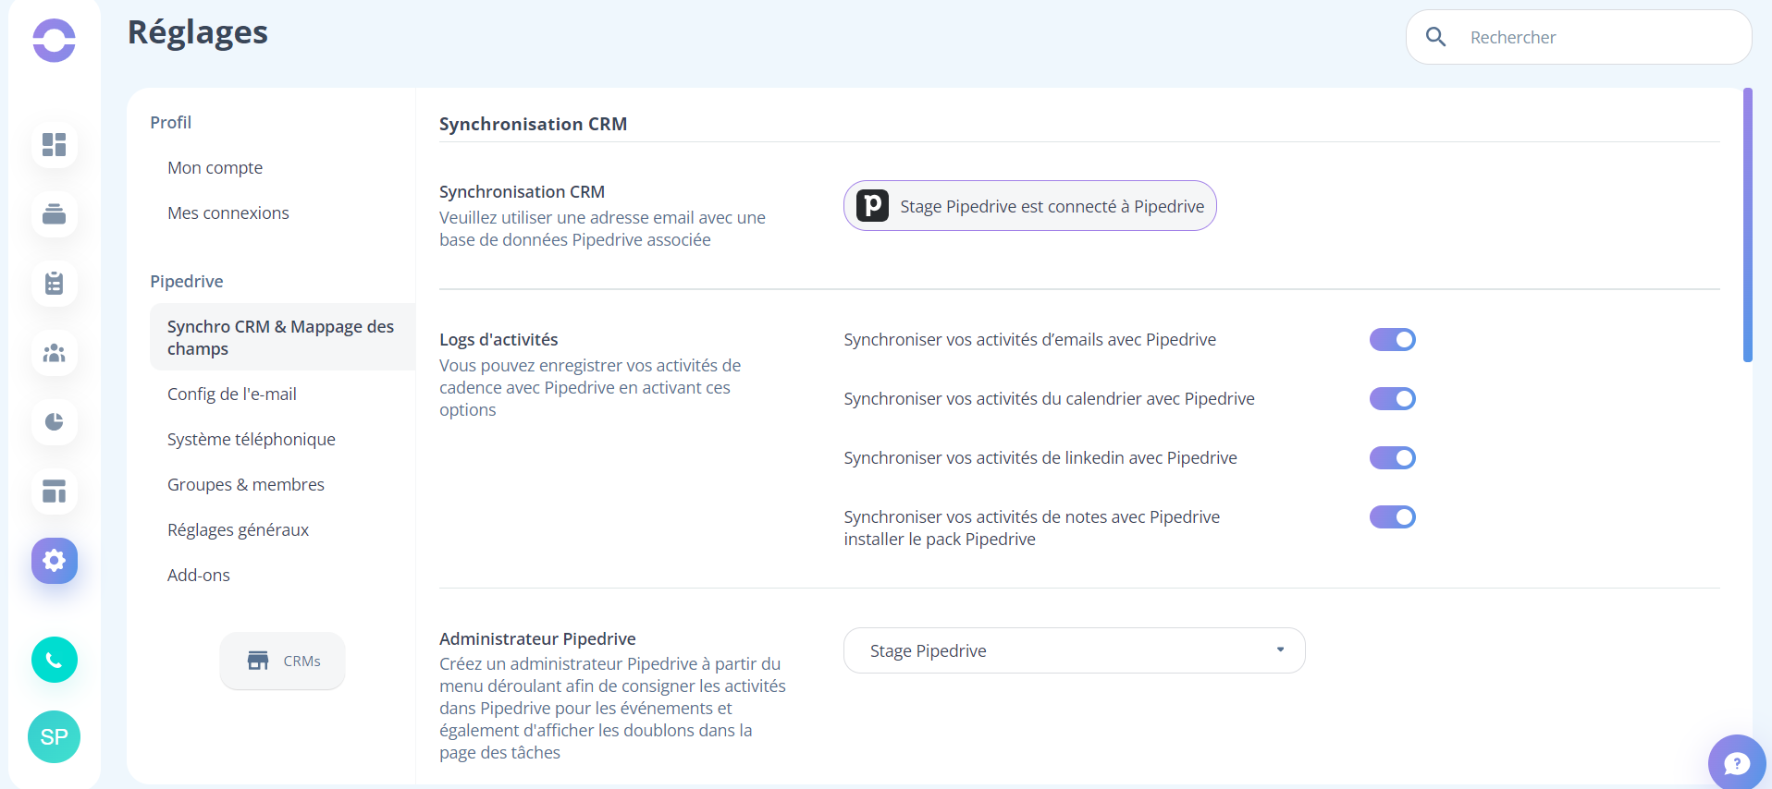
Task: Open the green phone dialer button
Action: pyautogui.click(x=55, y=660)
